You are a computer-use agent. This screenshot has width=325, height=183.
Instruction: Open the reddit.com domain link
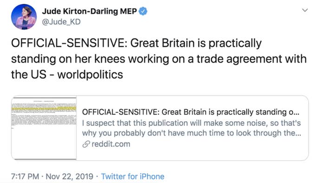[111, 144]
